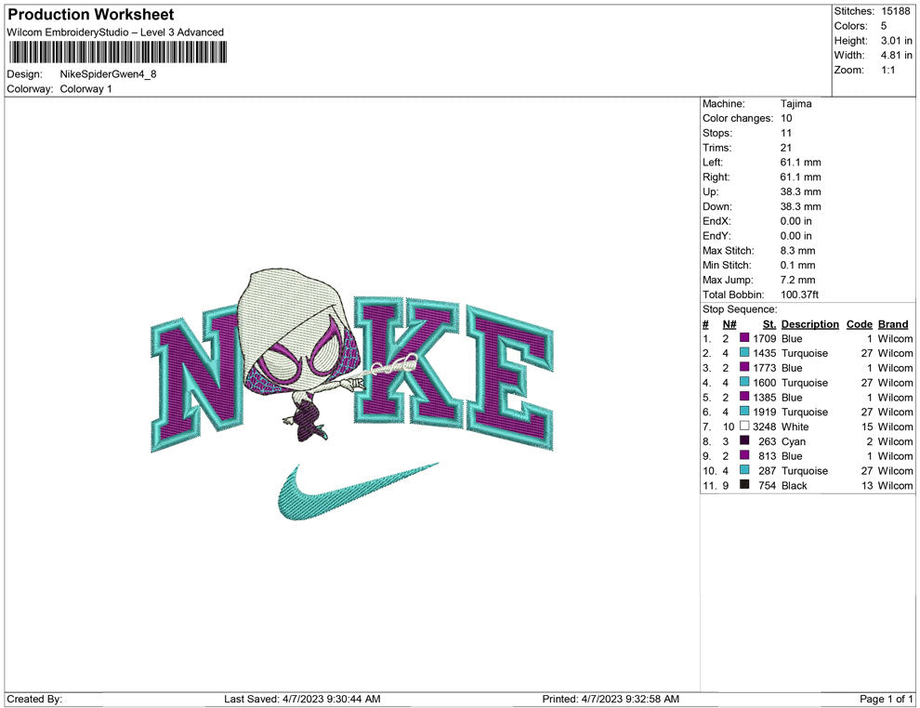Click the Machine value 'Tajima'
This screenshot has width=920, height=708.
tap(795, 104)
